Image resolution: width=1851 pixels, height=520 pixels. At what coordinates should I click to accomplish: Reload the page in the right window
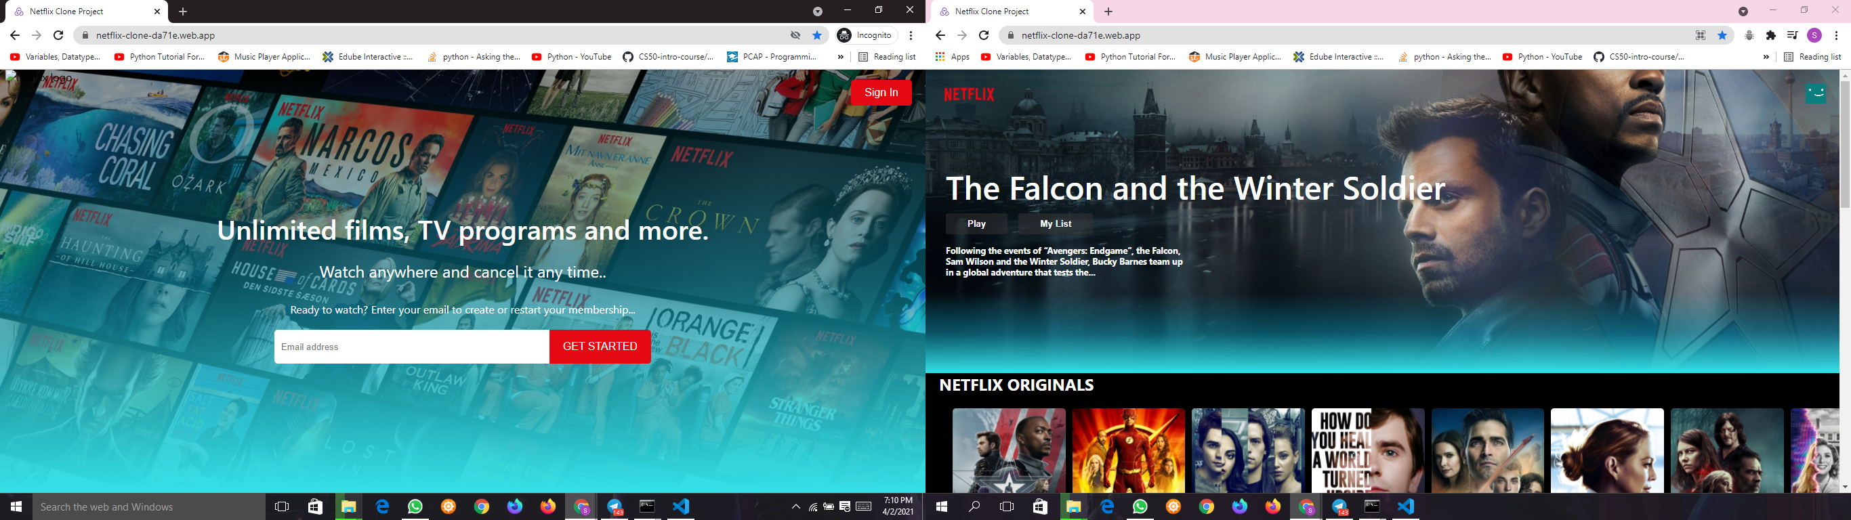click(x=984, y=35)
